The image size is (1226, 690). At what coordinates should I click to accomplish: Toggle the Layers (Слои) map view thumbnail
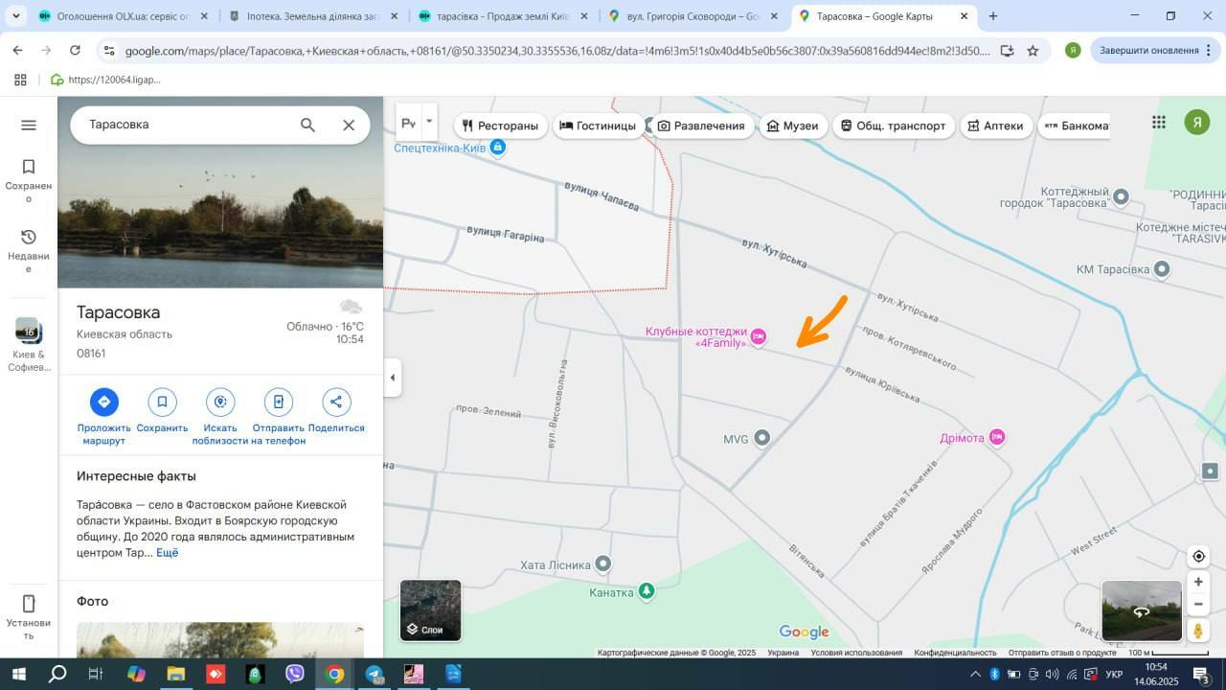(431, 610)
